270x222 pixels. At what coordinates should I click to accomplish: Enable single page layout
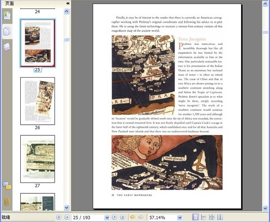[x=195, y=217]
